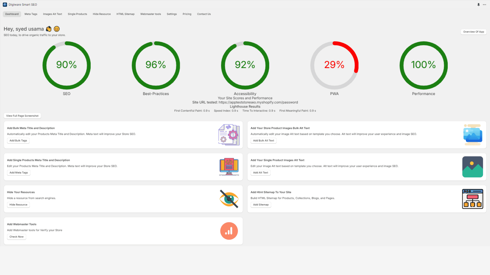Viewport: 490px width, 275px height.
Task: Open the three-dots more options menu
Action: tap(484, 5)
